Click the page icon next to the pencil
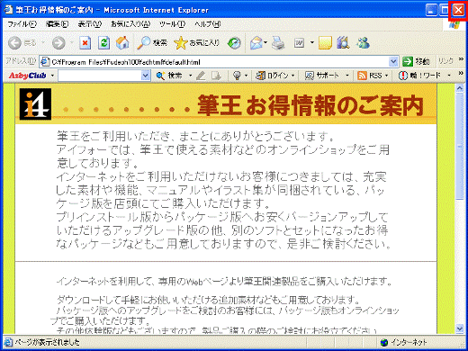This screenshot has width=468, height=351. pos(216,76)
